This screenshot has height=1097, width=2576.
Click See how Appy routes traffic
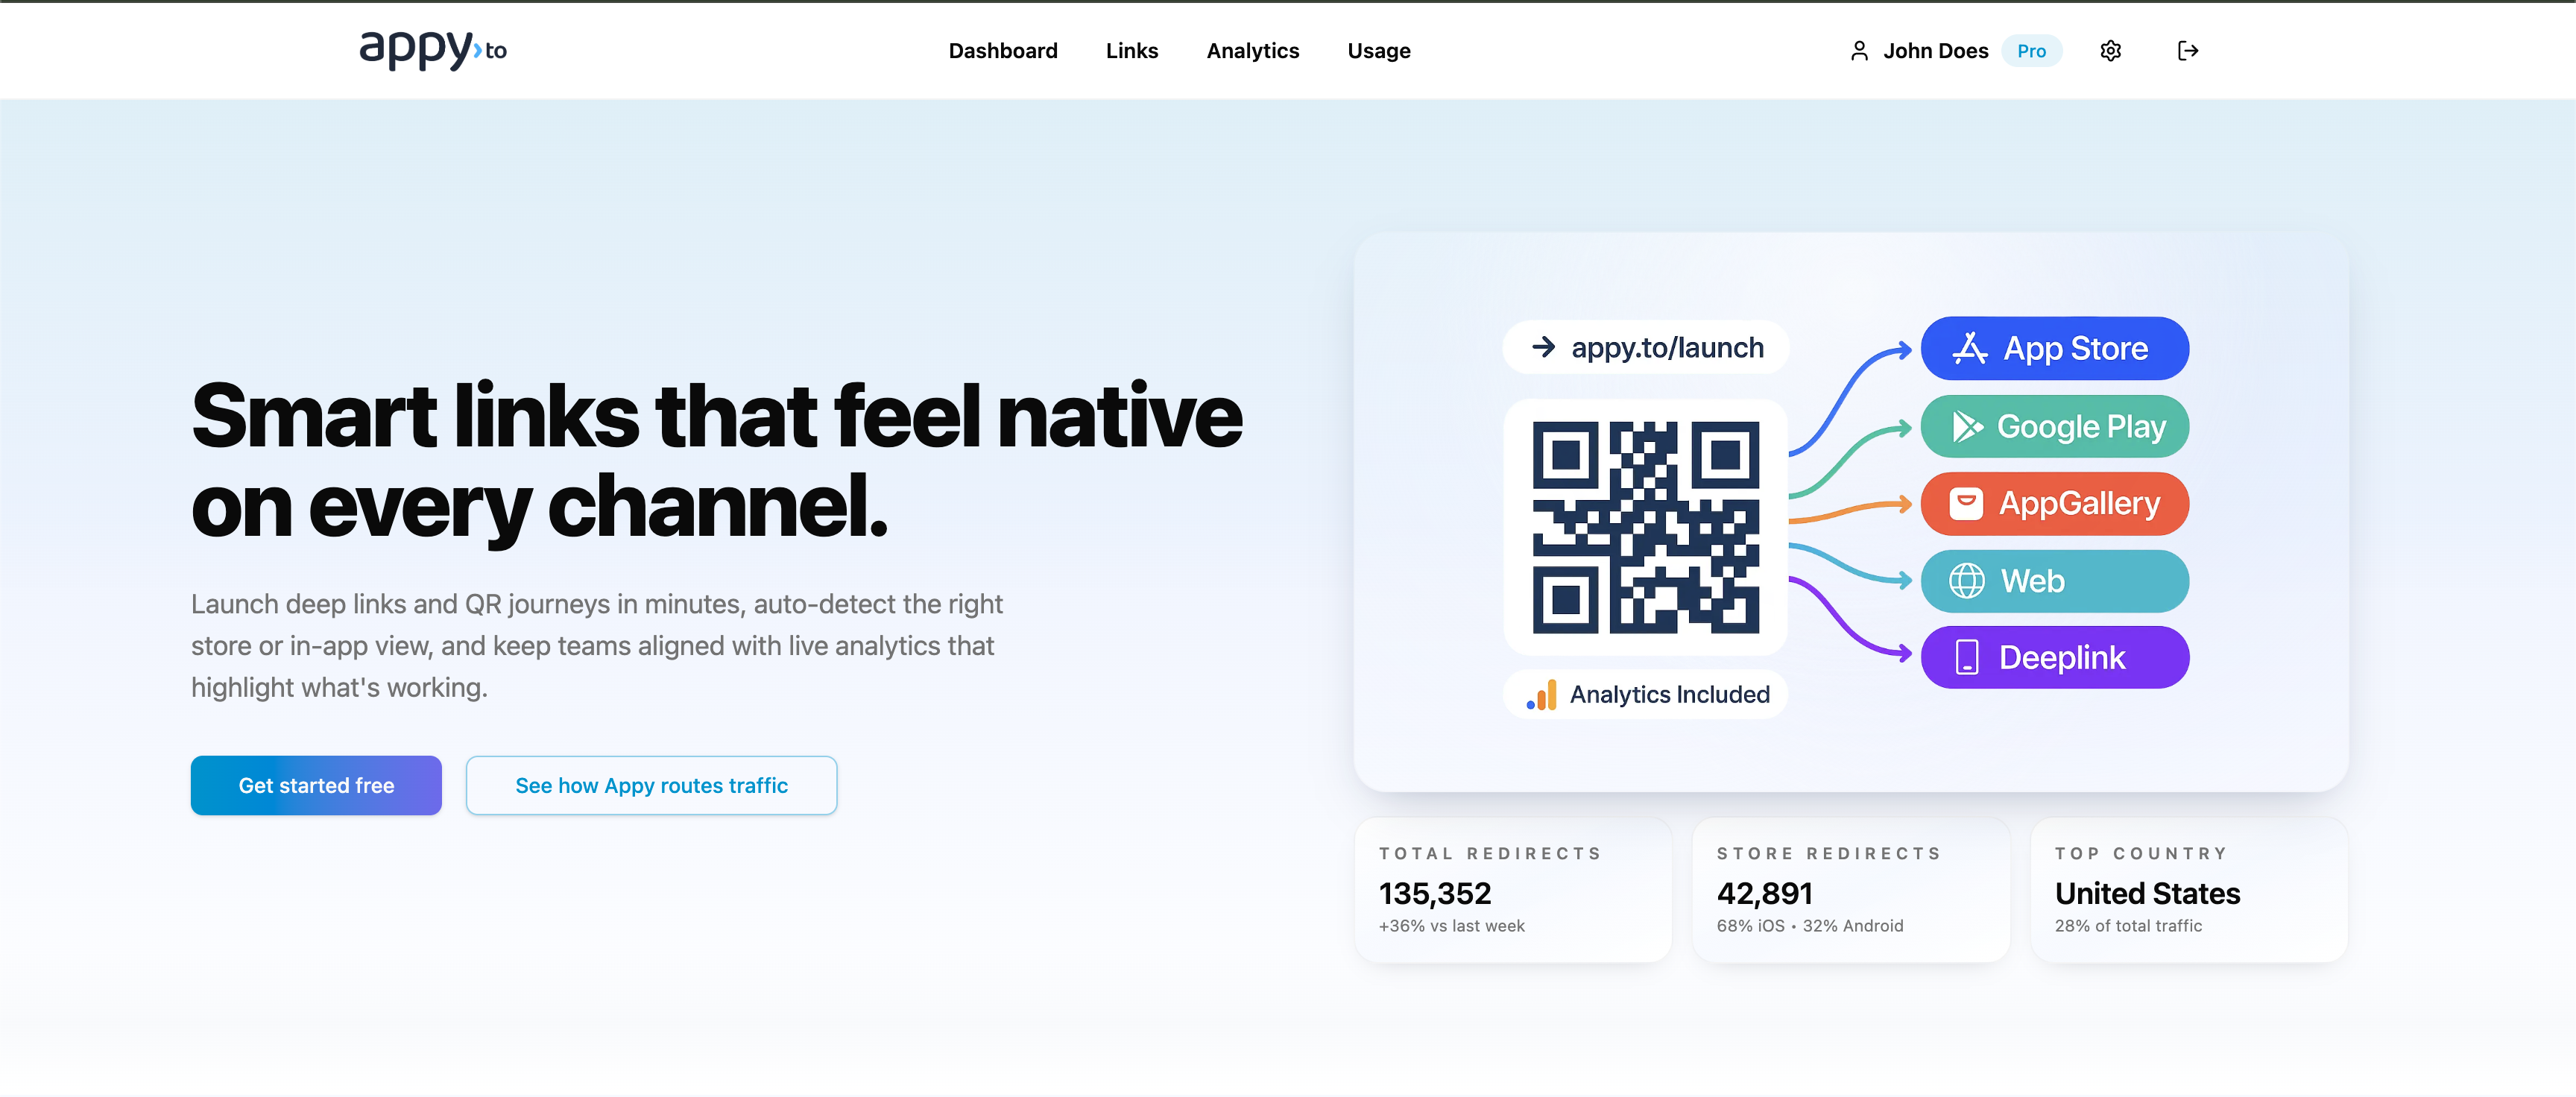point(651,786)
